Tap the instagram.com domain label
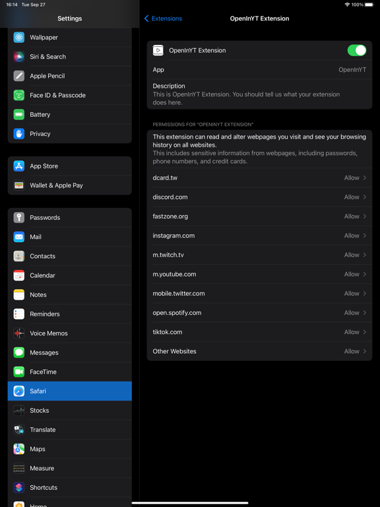Screen dimensions: 380x507 tap(174, 236)
